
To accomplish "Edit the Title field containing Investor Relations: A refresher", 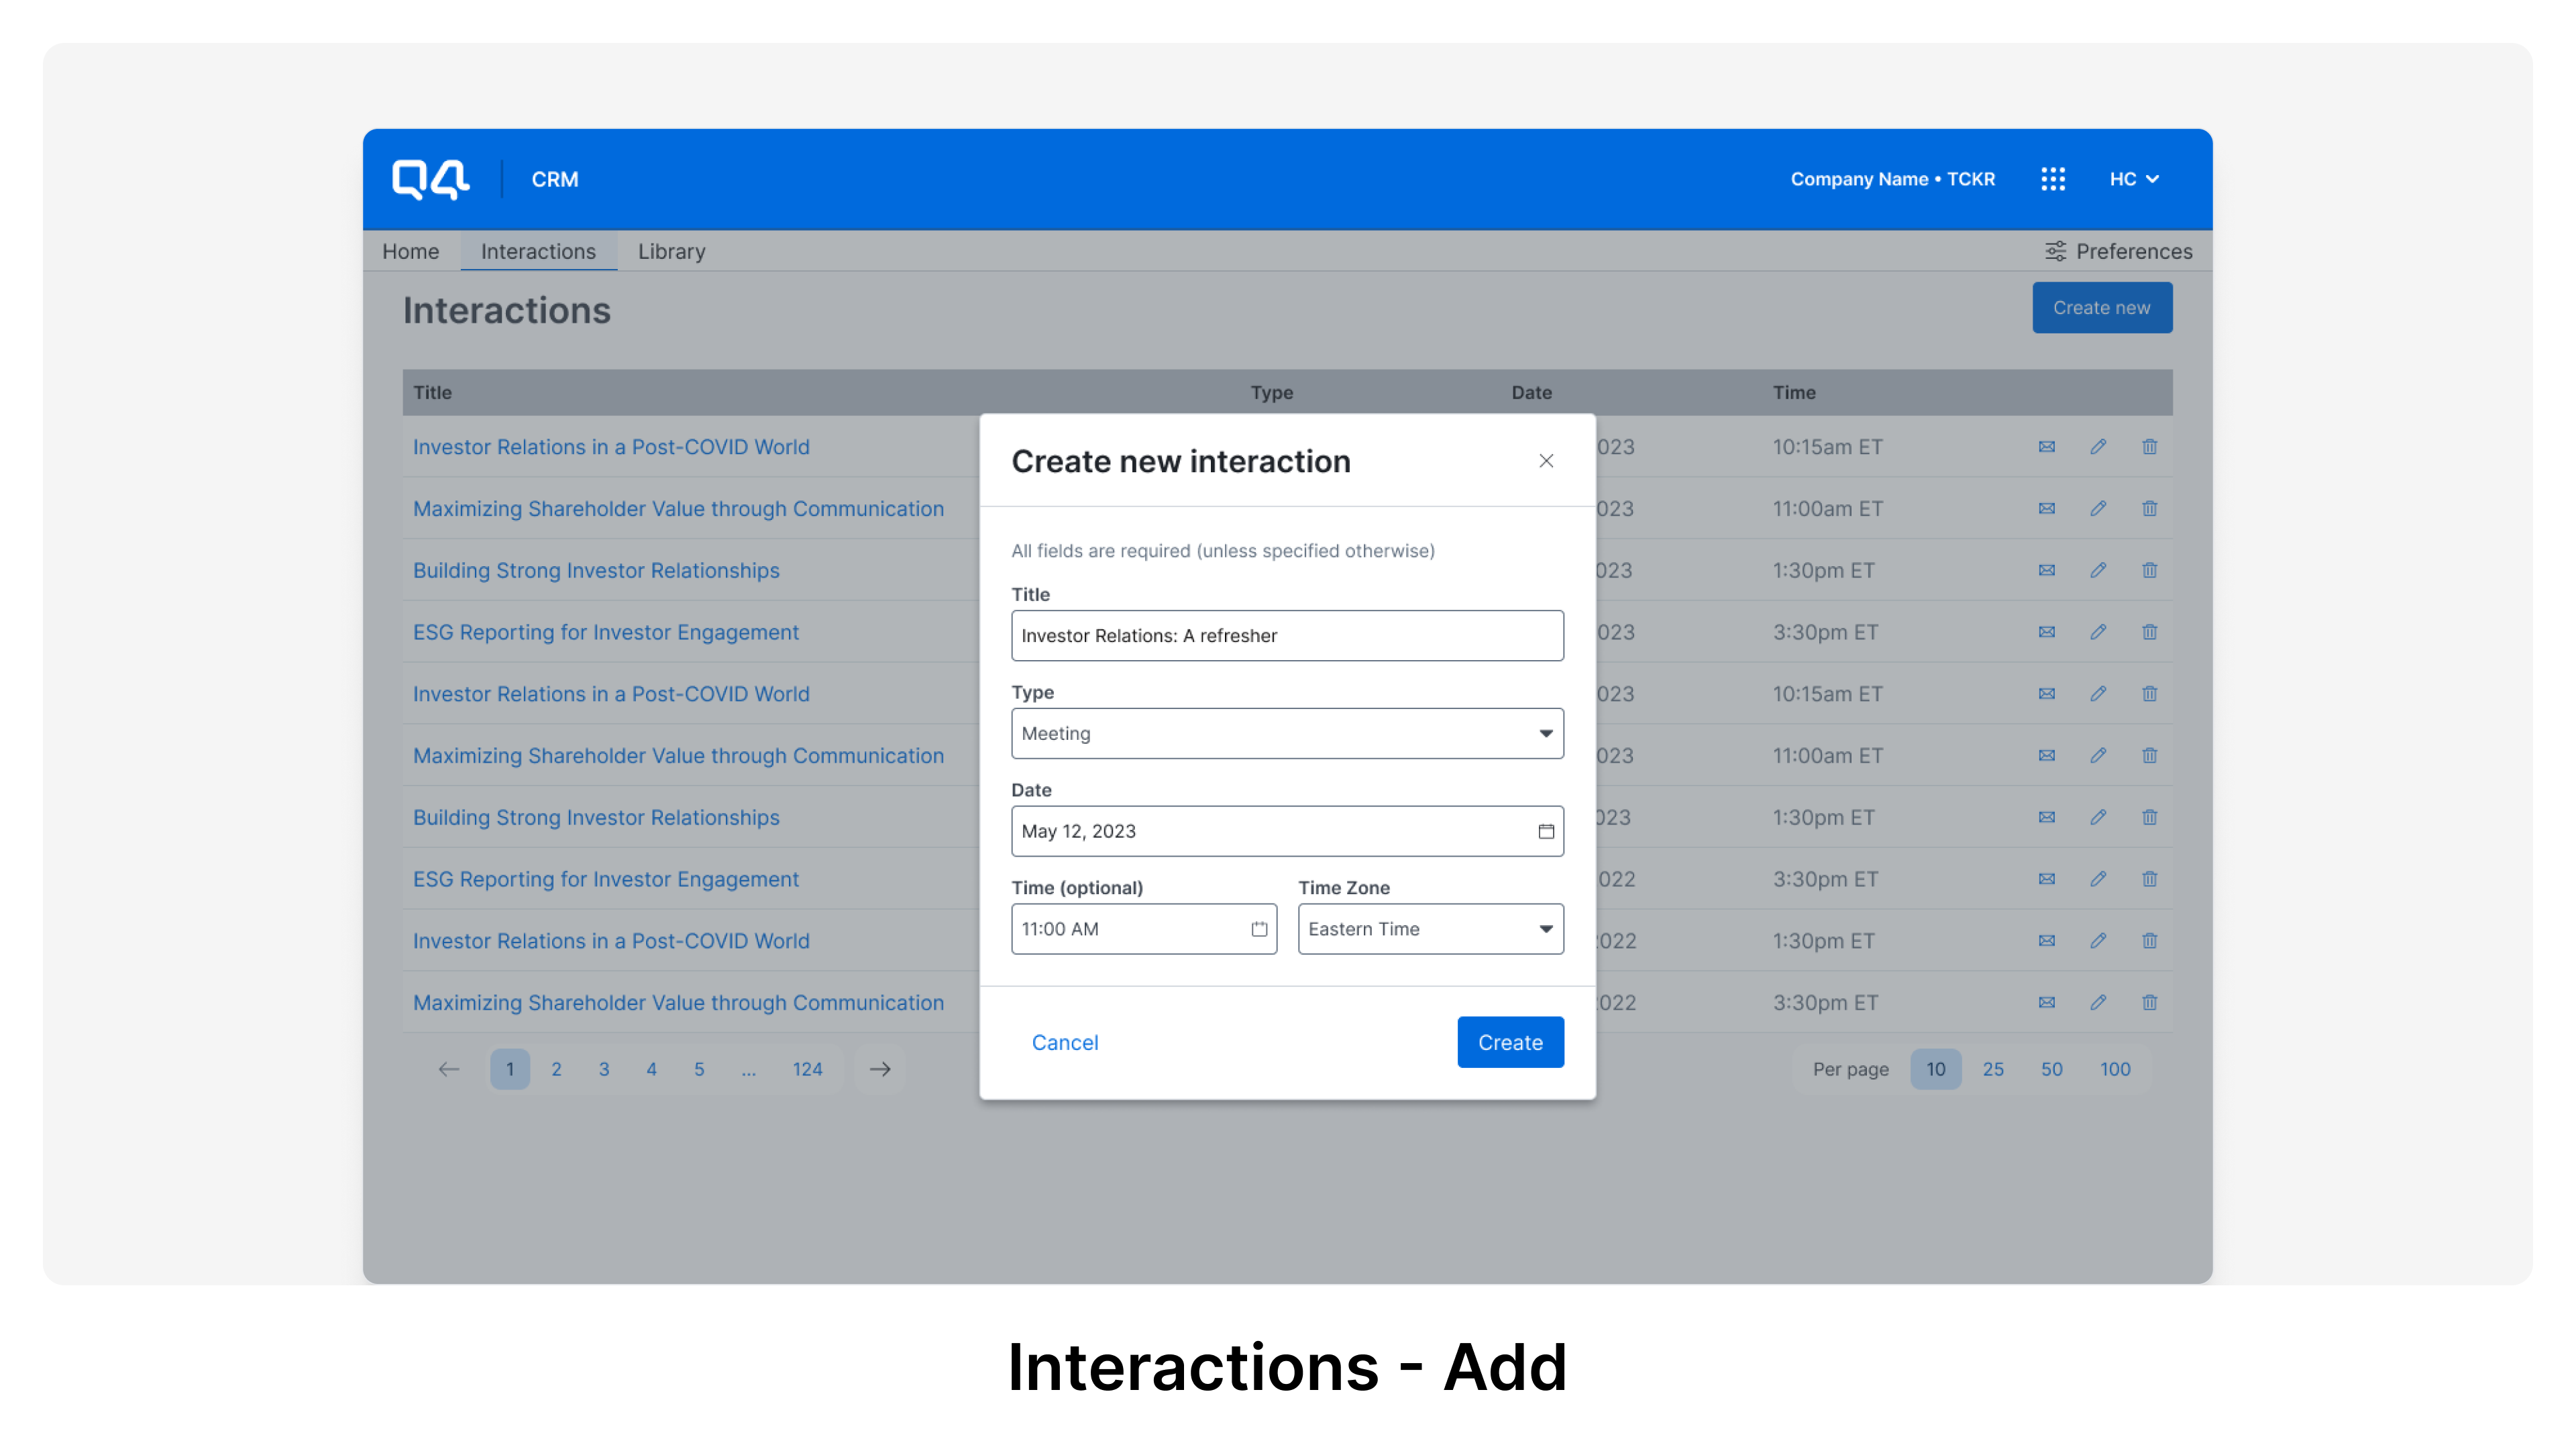I will (1287, 635).
